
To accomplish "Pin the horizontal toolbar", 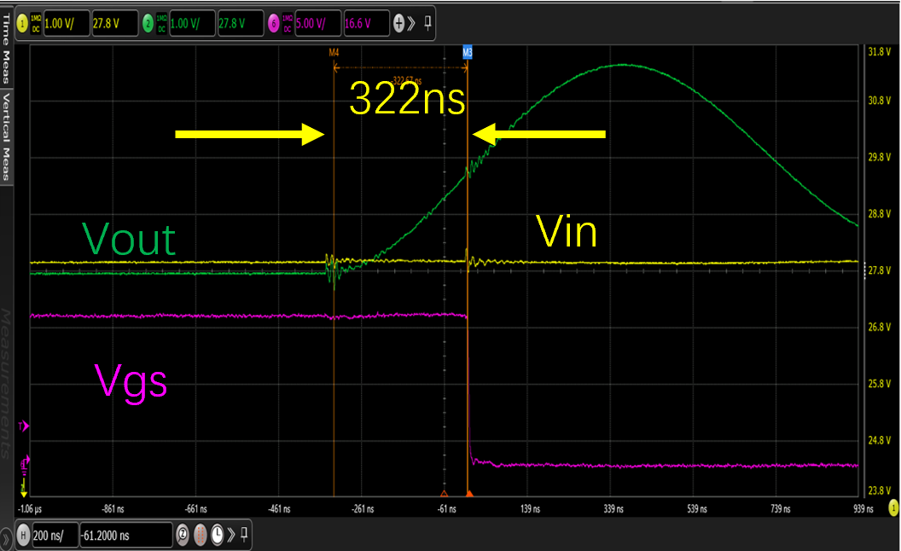I will click(245, 534).
